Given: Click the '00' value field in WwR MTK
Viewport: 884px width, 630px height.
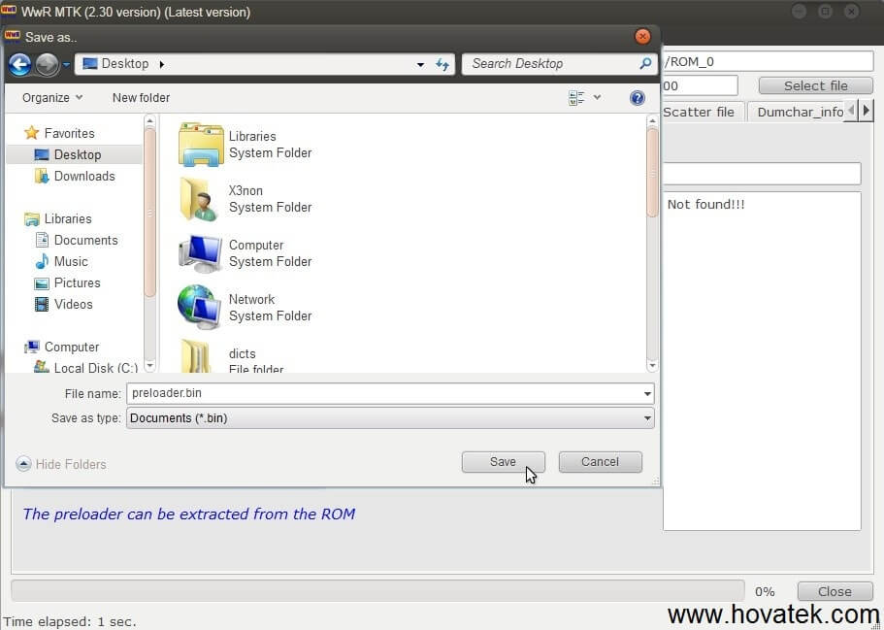Looking at the screenshot, I should point(699,85).
